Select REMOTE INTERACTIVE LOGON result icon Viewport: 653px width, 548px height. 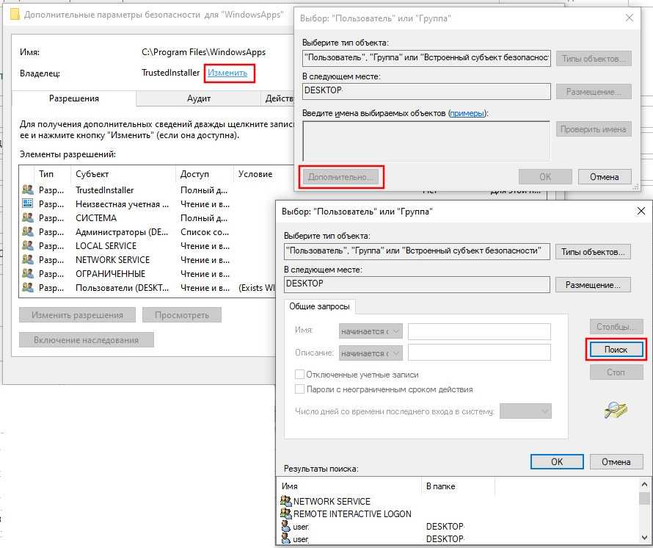[286, 513]
